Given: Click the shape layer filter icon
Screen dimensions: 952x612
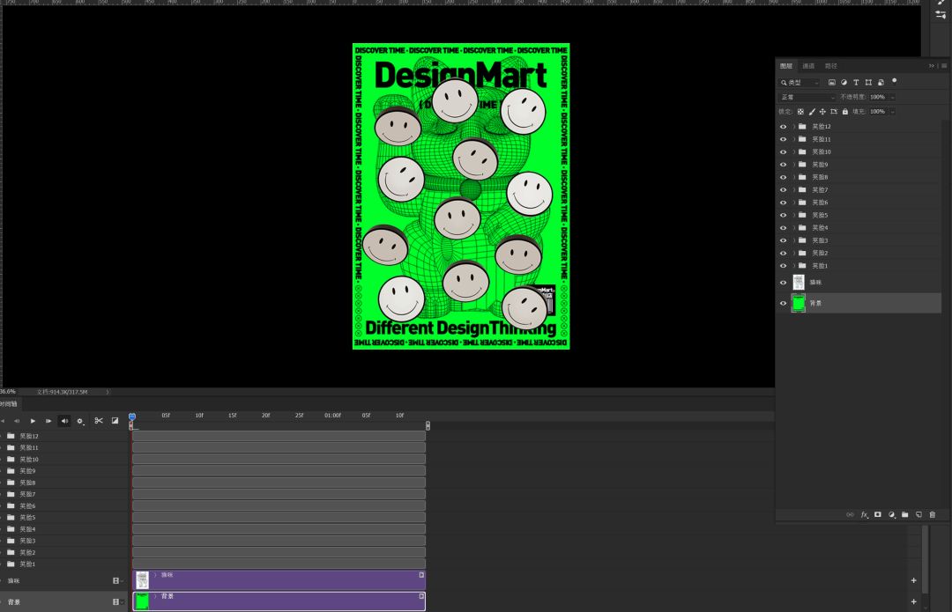Looking at the screenshot, I should pos(868,83).
